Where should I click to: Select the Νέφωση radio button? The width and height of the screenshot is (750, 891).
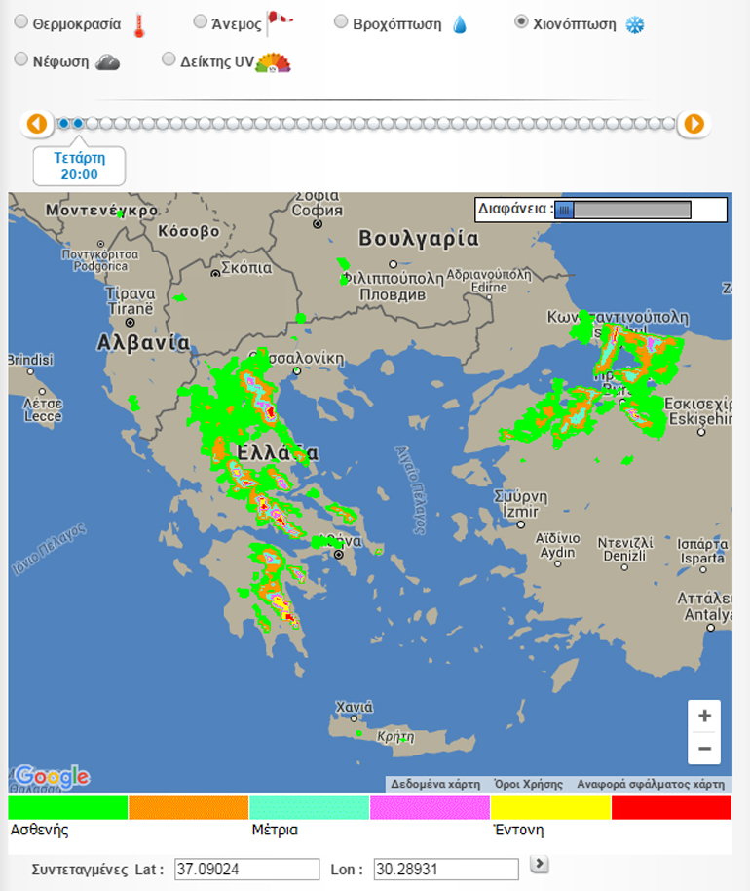pos(21,59)
